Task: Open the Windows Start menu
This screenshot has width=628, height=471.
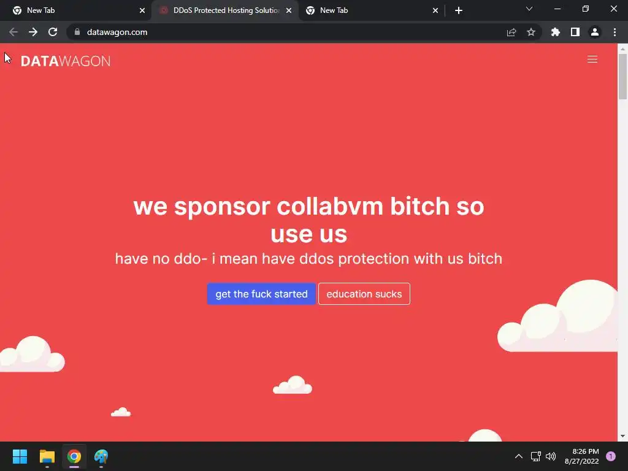Action: (x=20, y=456)
